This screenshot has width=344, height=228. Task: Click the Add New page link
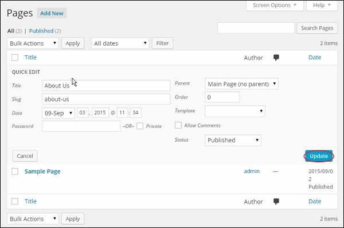click(52, 13)
